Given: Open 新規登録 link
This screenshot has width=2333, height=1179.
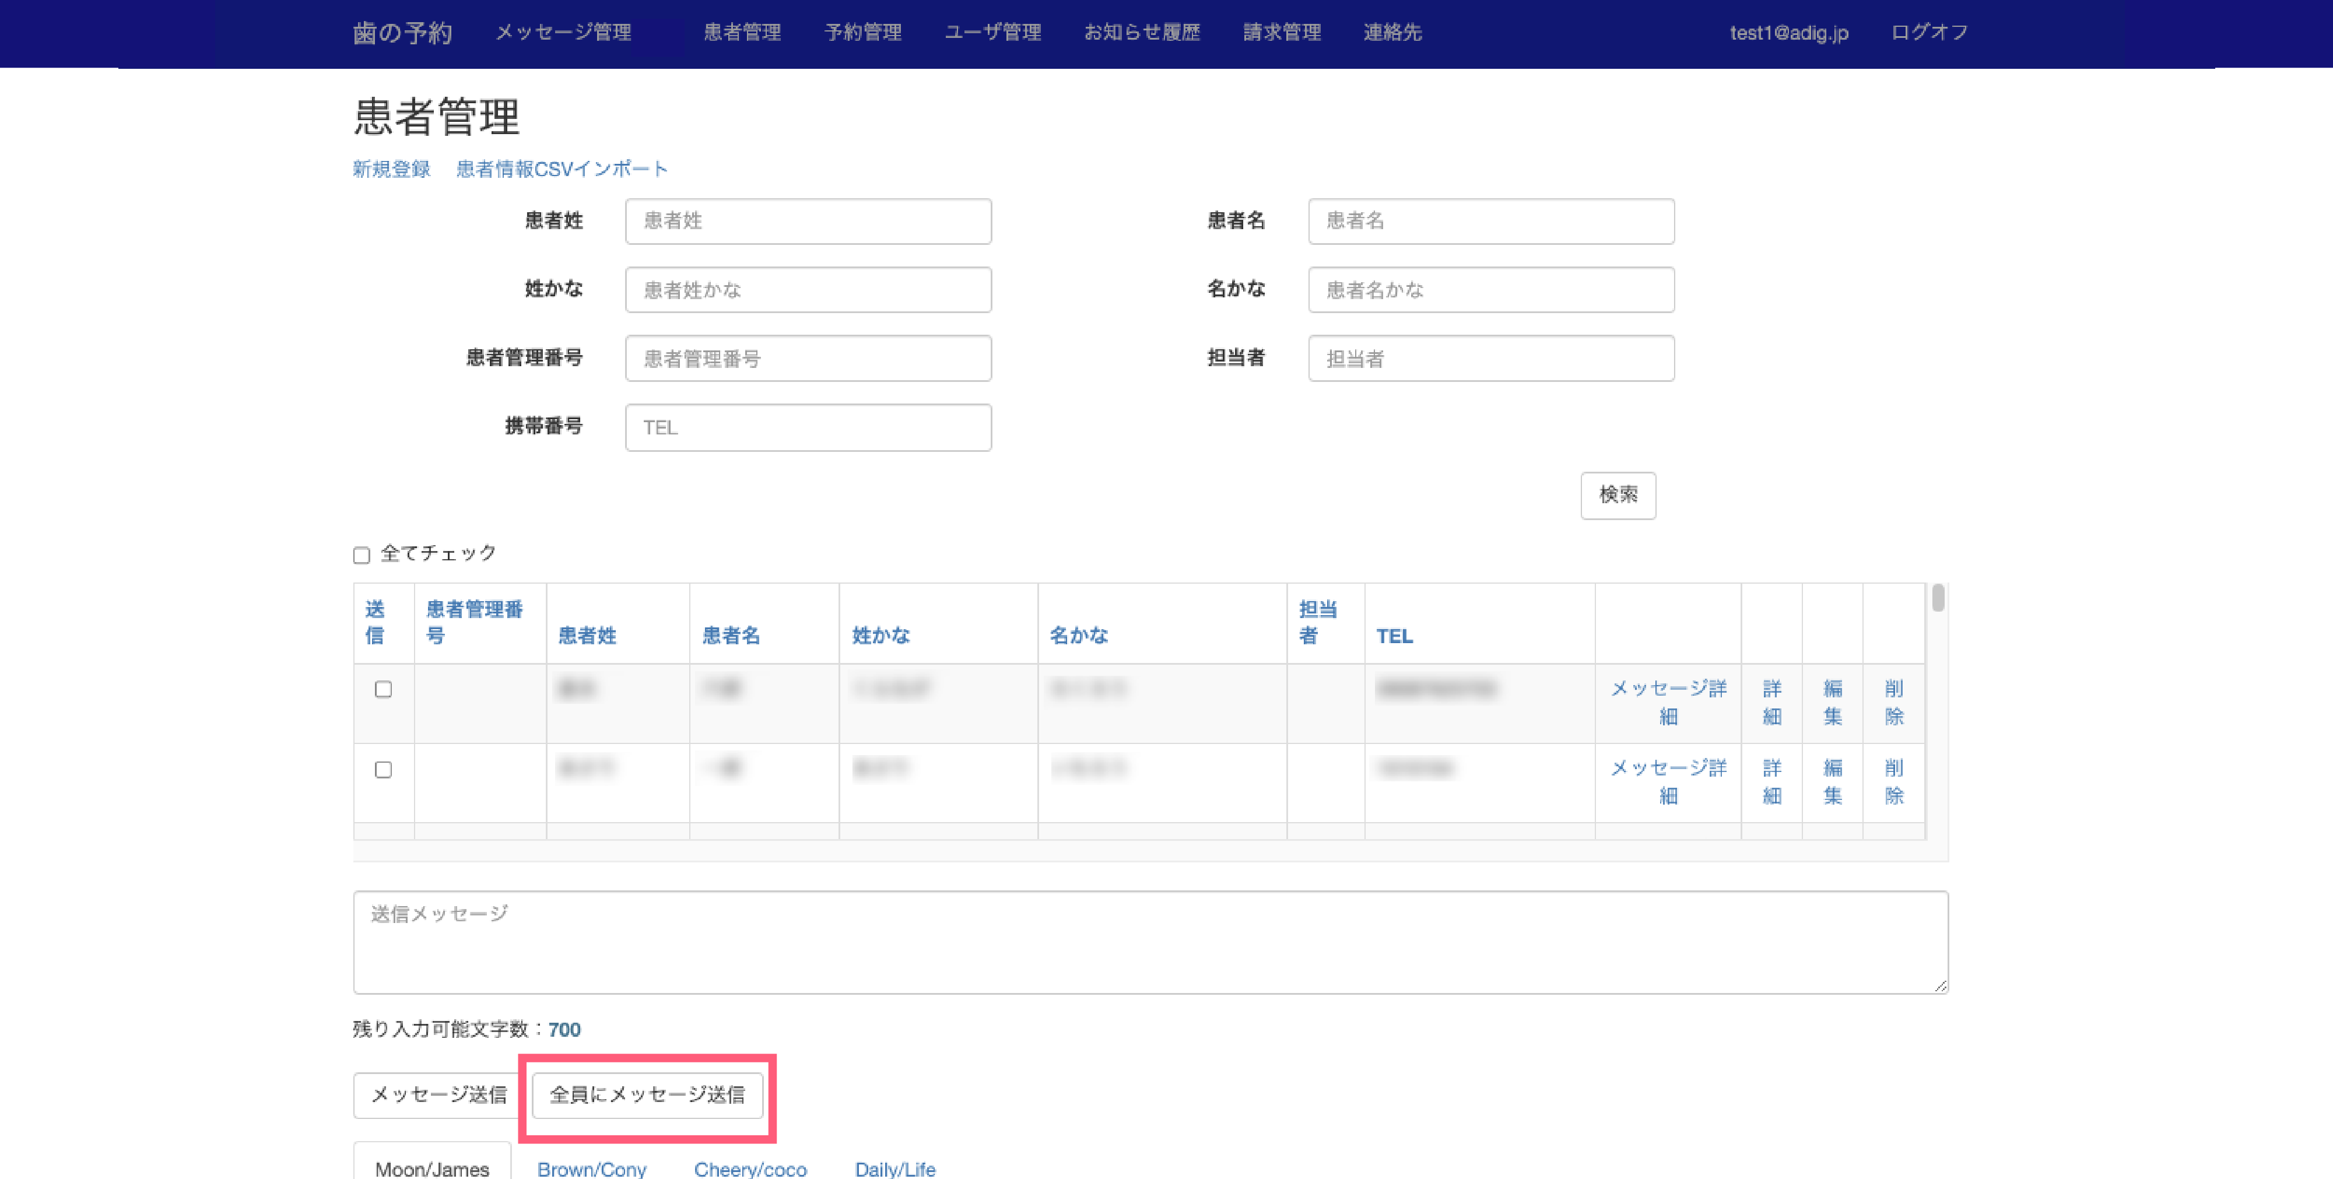Looking at the screenshot, I should coord(391,169).
